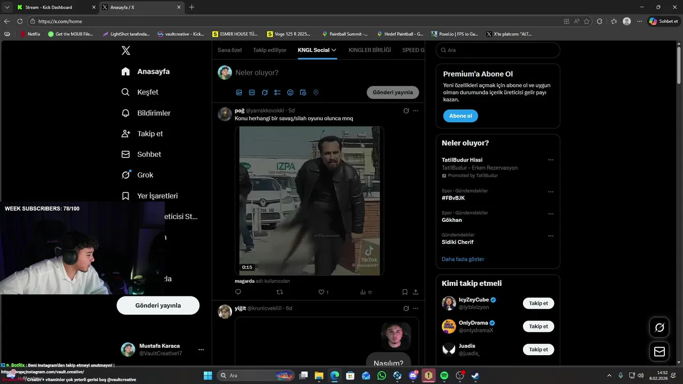Click Daha fazla göster link
This screenshot has width=683, height=384.
(x=463, y=259)
